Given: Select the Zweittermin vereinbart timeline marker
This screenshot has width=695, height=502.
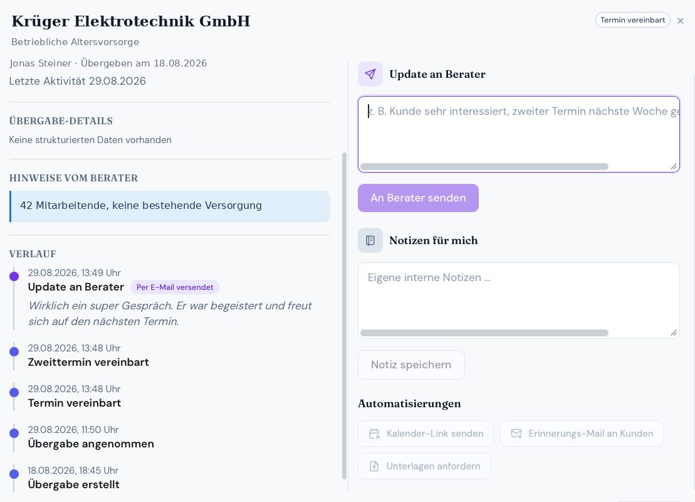Looking at the screenshot, I should 14,352.
